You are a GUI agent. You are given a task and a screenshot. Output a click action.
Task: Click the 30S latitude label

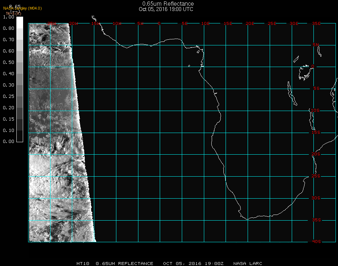tap(316, 198)
